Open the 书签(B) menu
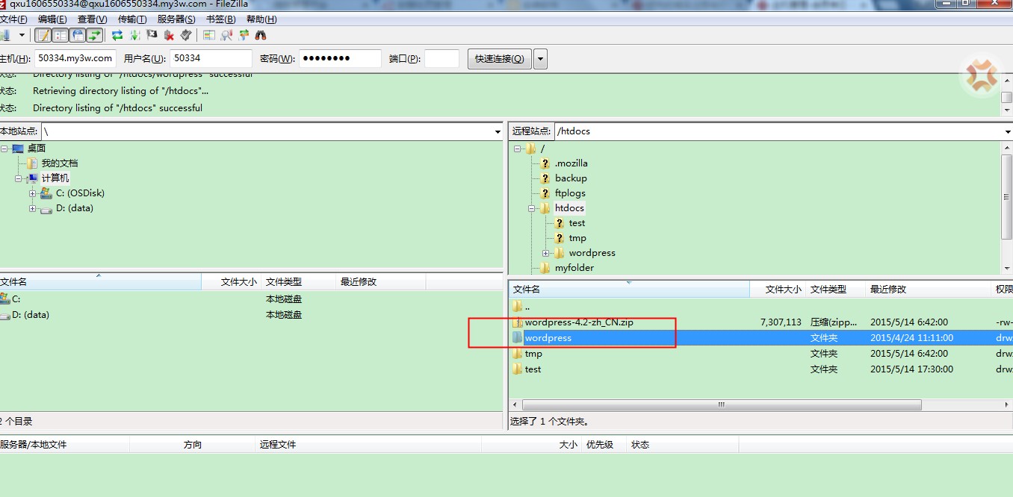 (220, 19)
